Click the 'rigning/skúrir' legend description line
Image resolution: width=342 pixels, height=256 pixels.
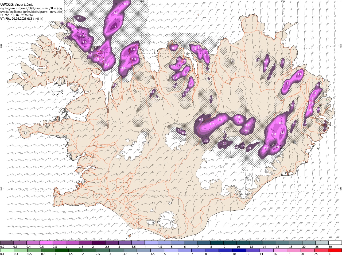click(30, 8)
